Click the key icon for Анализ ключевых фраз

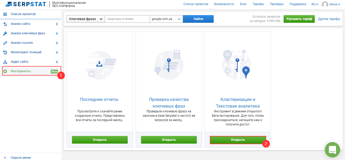[5, 34]
